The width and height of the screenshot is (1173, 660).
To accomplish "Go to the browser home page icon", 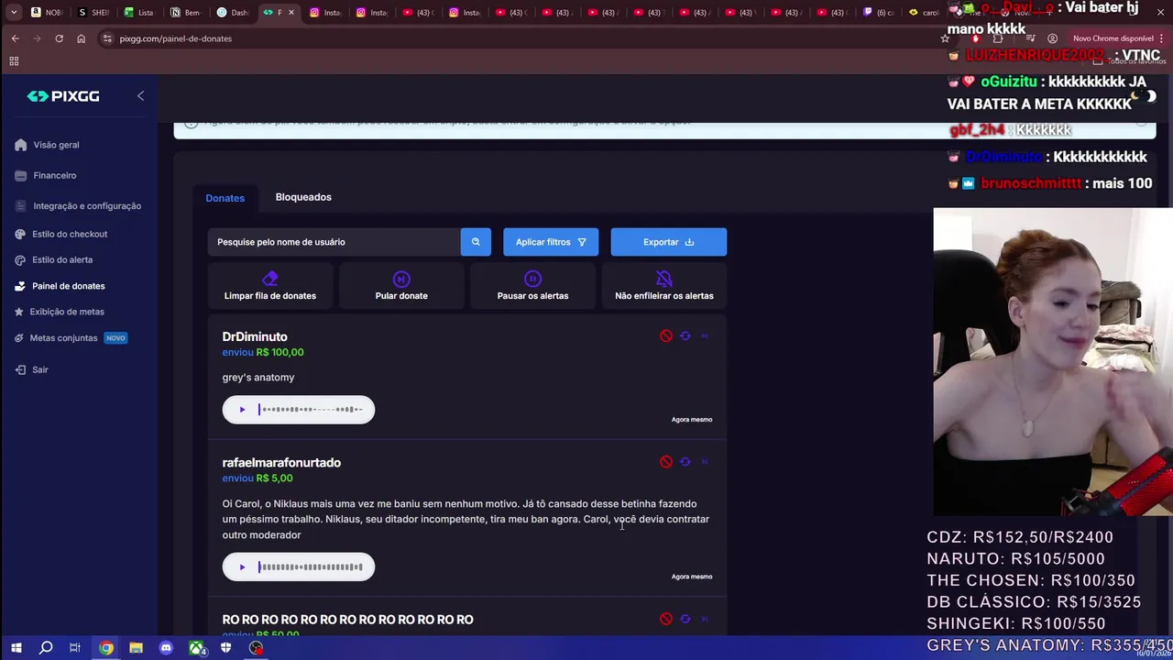I will pyautogui.click(x=81, y=38).
